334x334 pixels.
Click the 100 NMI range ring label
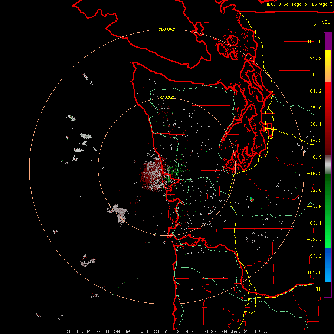click(x=167, y=29)
